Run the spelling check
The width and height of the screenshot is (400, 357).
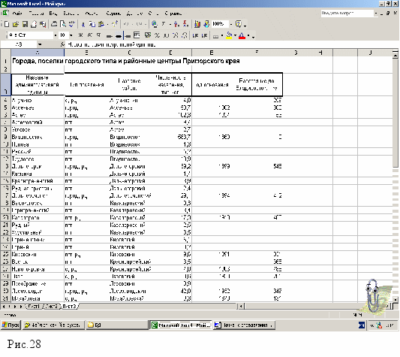click(72, 24)
